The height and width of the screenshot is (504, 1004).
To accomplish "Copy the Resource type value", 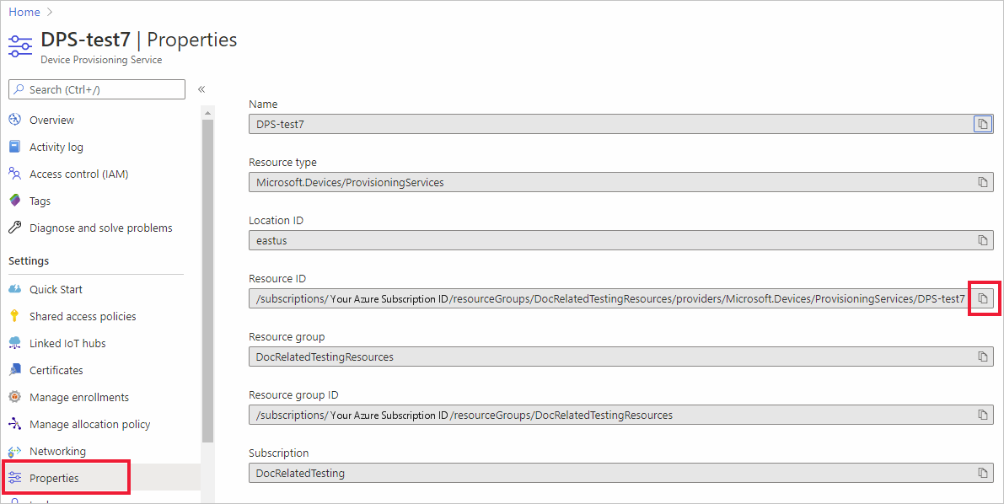I will point(982,182).
